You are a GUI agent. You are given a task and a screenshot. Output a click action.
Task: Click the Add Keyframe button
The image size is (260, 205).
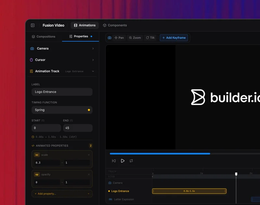[x=174, y=38]
